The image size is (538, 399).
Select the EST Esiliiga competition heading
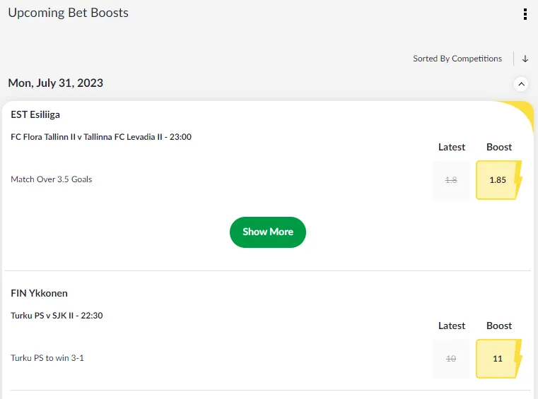[x=35, y=114]
